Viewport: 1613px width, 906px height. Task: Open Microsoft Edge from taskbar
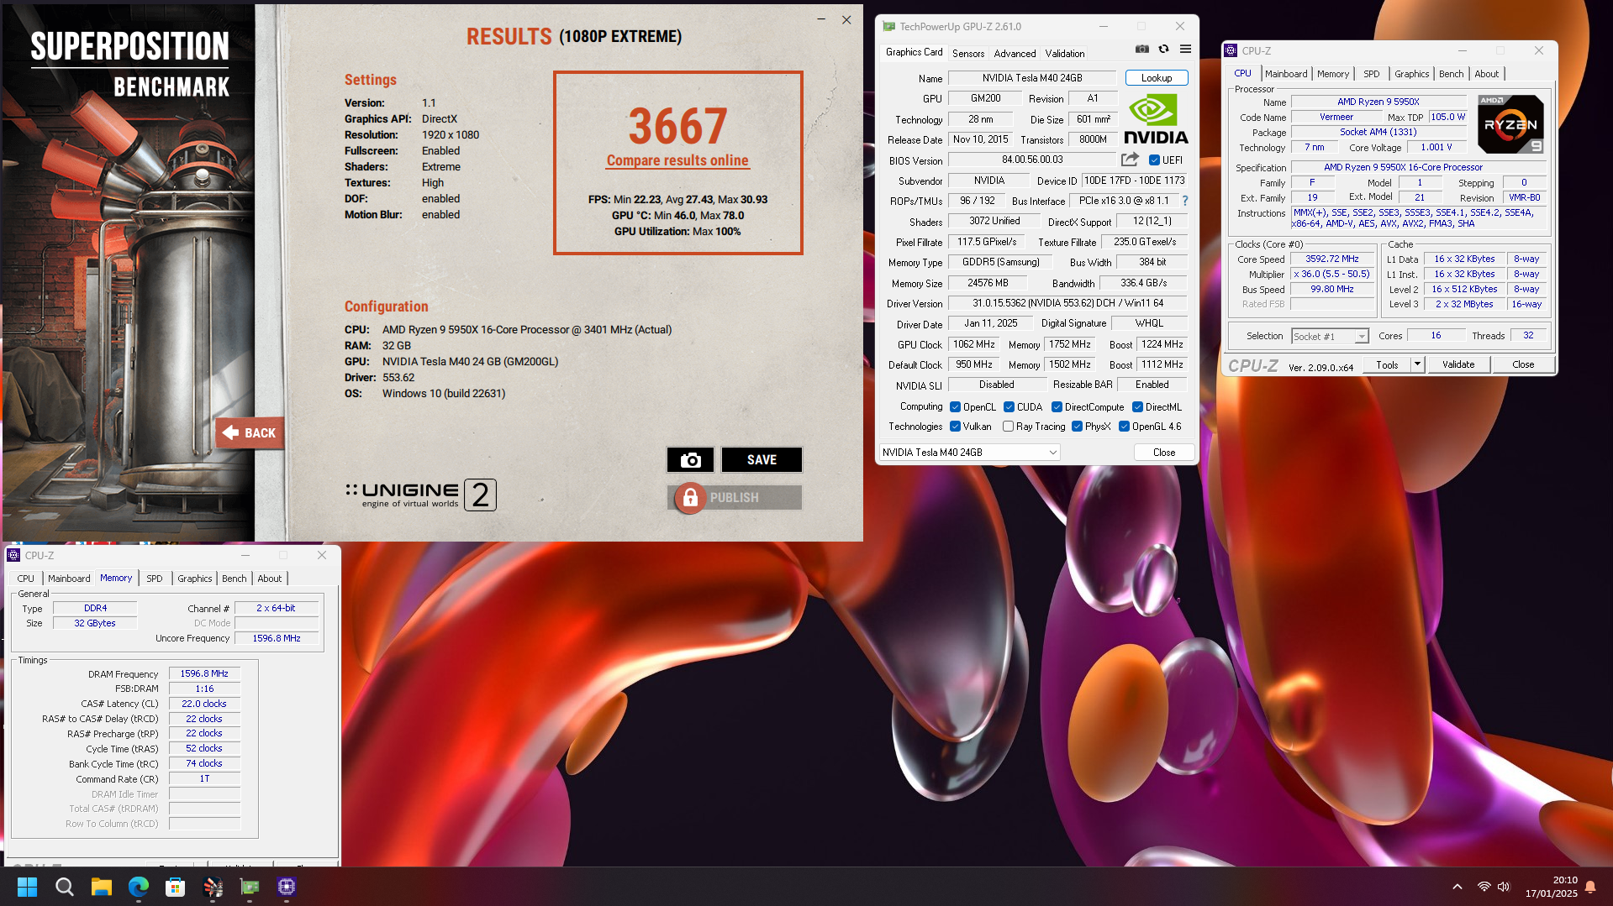[x=139, y=887]
